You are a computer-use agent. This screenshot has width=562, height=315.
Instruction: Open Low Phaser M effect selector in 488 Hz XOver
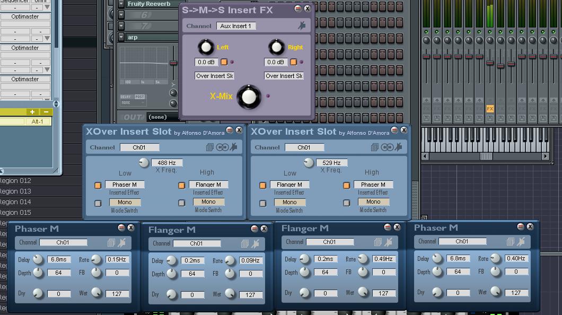coord(125,185)
